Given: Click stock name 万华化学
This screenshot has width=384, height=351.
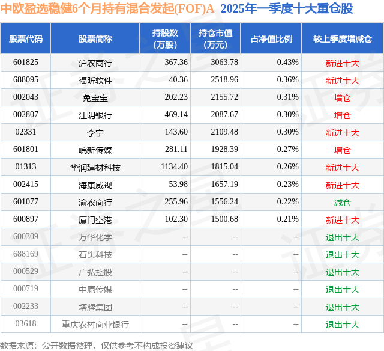Looking at the screenshot, I should (x=95, y=237).
